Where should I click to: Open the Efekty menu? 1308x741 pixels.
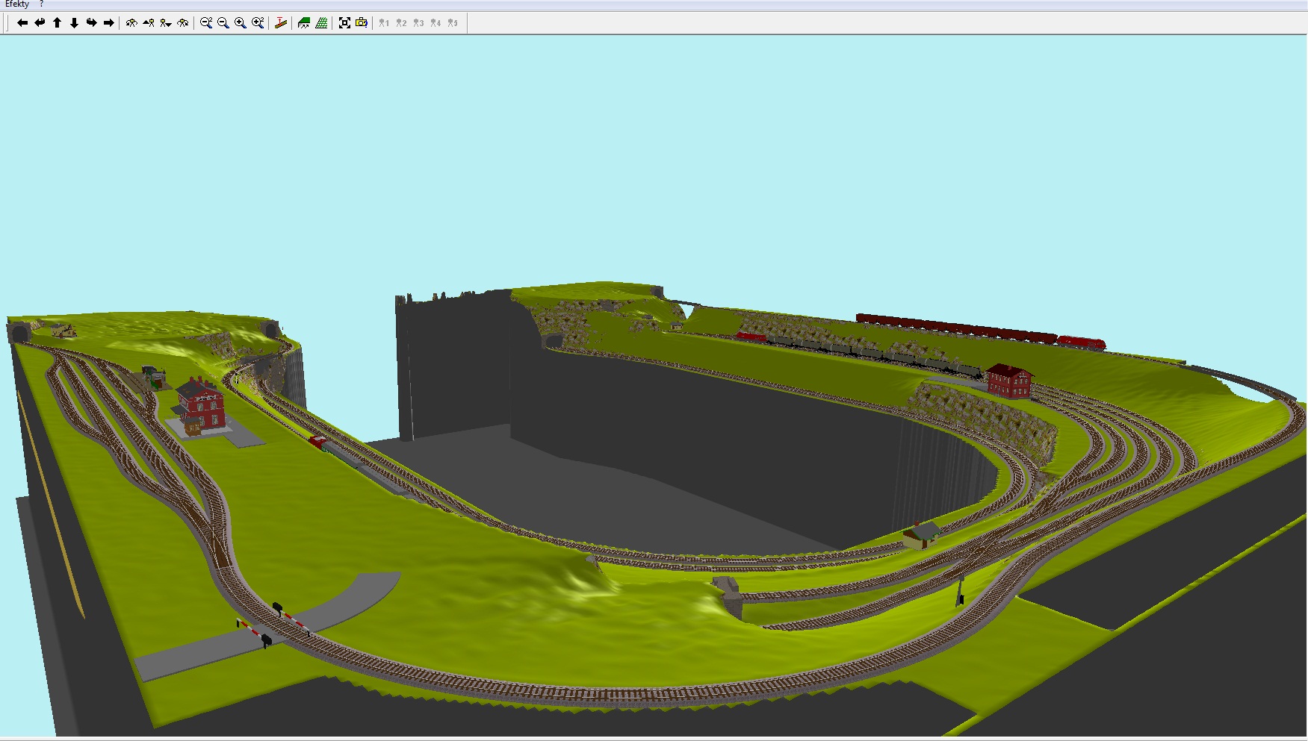(17, 4)
